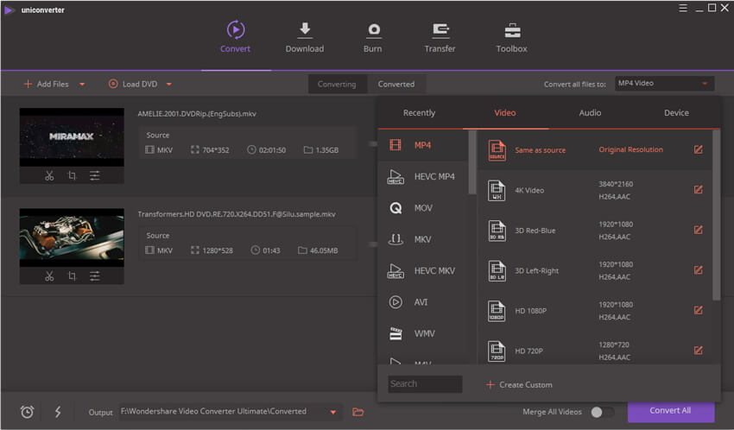Select the HEVC MP4 format

[423, 177]
